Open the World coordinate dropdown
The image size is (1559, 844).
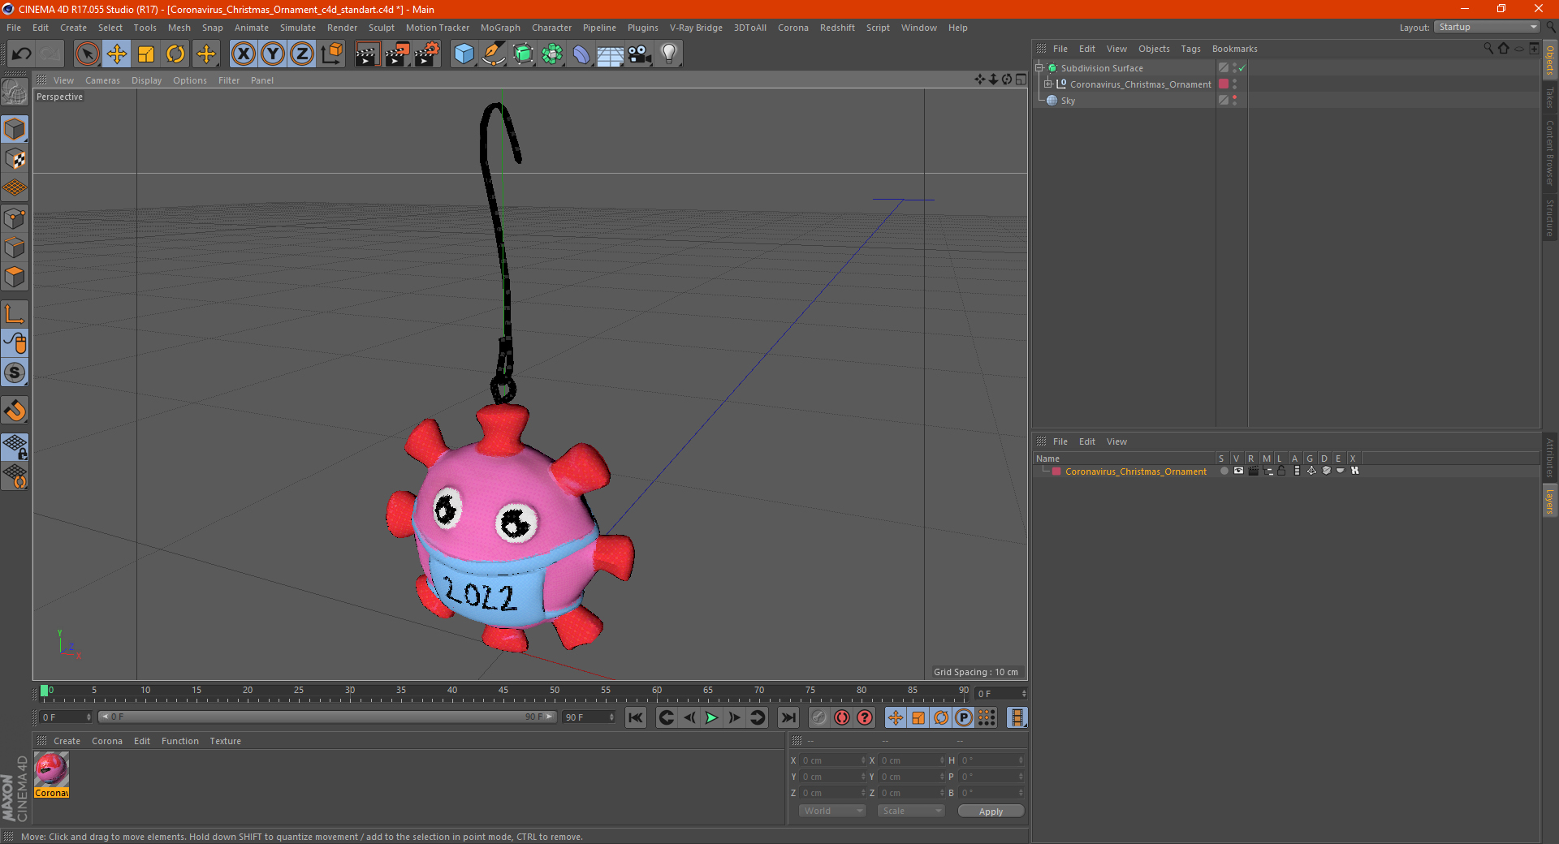pos(832,811)
